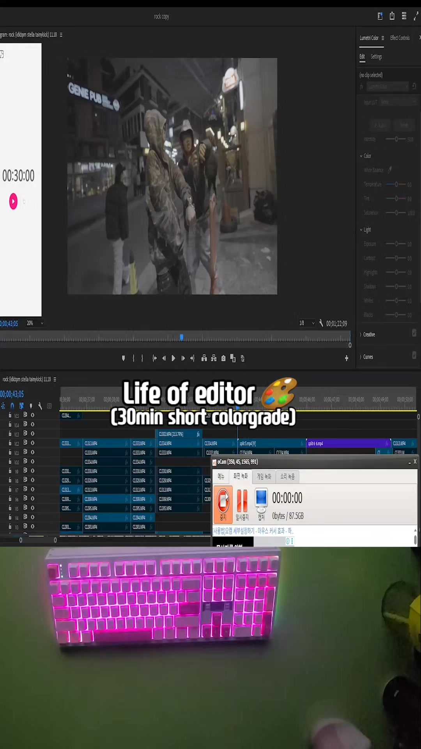Viewport: 421px width, 749px height.
Task: Open the 20% zoom level dropdown
Action: click(x=35, y=323)
